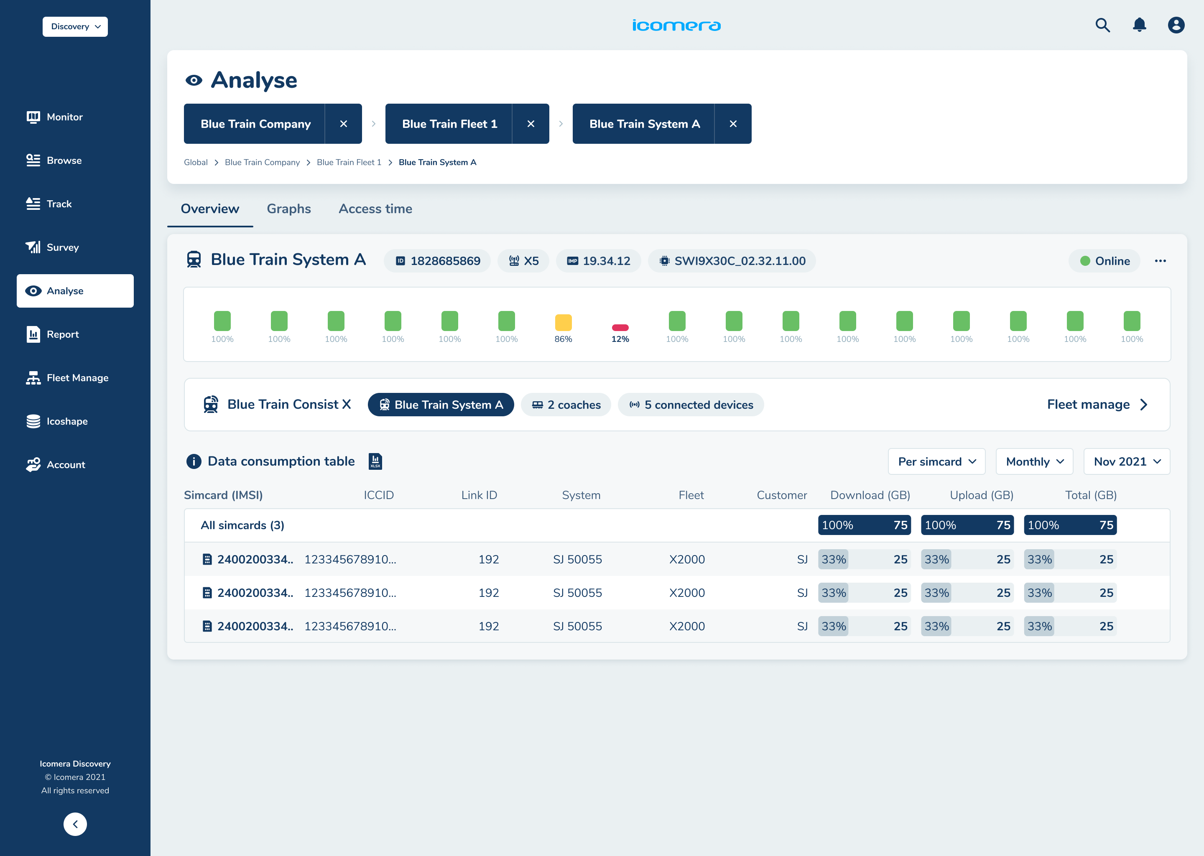The width and height of the screenshot is (1204, 856).
Task: Open the Nov 2021 date dropdown
Action: (1127, 462)
